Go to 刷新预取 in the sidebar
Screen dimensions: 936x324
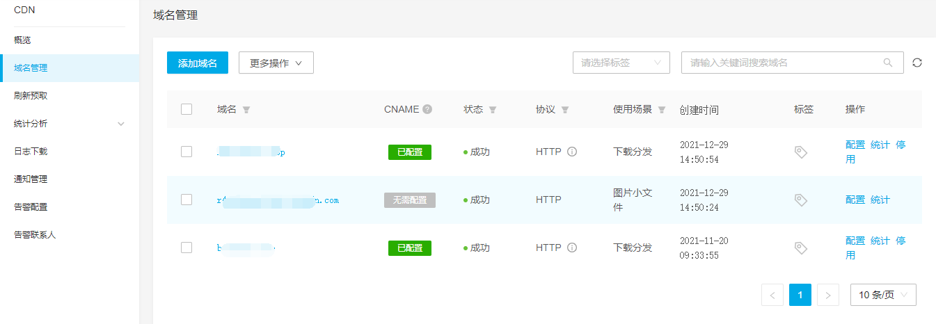tap(31, 96)
